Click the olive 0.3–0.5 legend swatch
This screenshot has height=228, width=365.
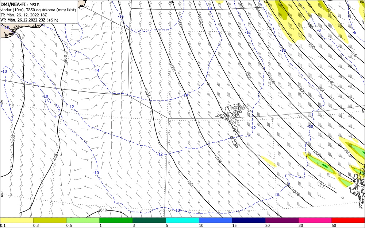click(x=50, y=220)
